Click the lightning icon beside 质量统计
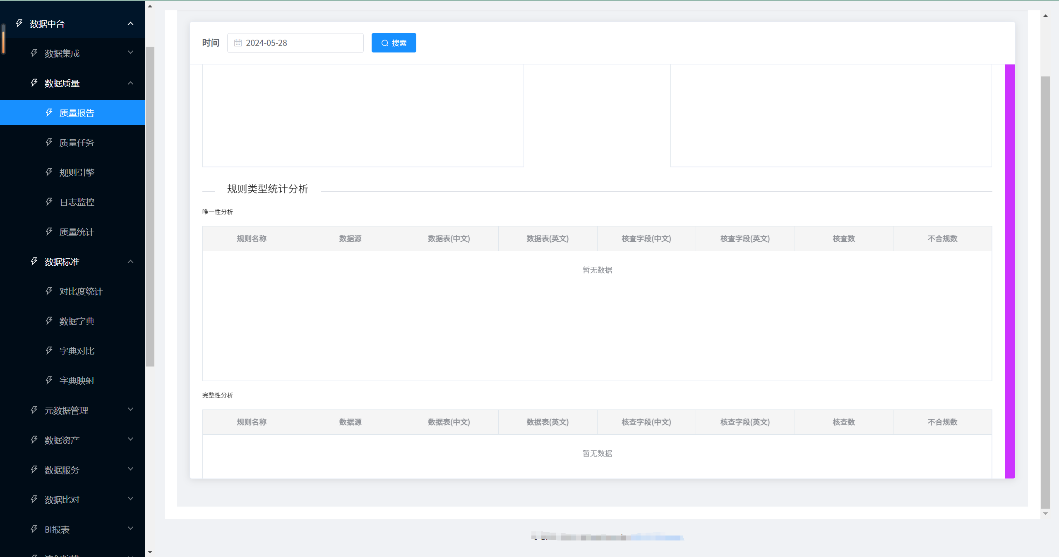Image resolution: width=1059 pixels, height=557 pixels. pyautogui.click(x=49, y=231)
